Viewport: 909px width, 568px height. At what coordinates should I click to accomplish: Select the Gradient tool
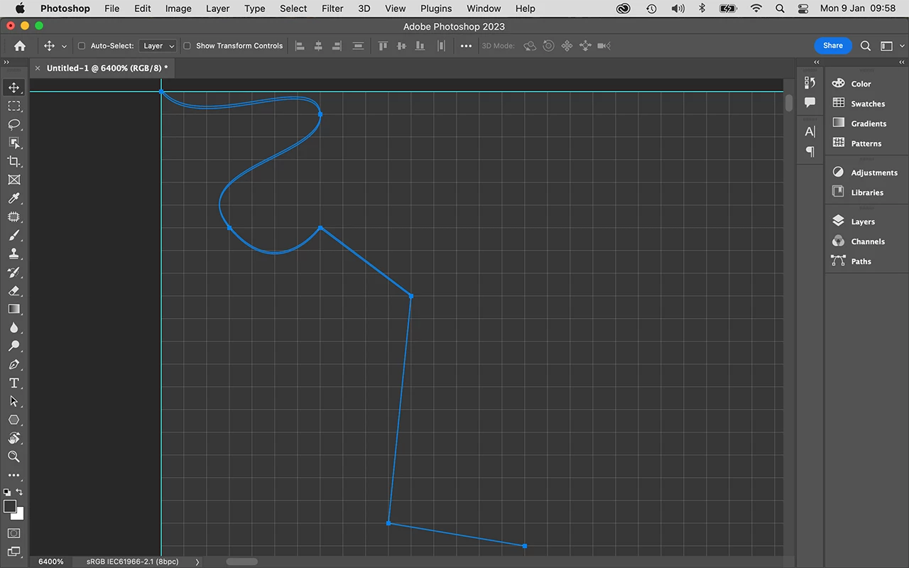tap(13, 309)
